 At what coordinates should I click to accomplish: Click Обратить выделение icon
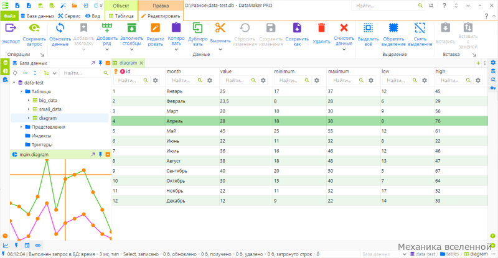(393, 28)
